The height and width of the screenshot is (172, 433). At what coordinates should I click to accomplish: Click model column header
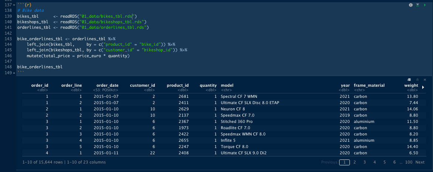point(227,86)
